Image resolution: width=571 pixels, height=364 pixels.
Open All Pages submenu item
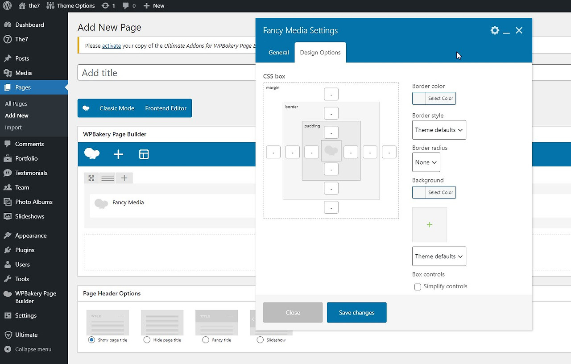[16, 103]
